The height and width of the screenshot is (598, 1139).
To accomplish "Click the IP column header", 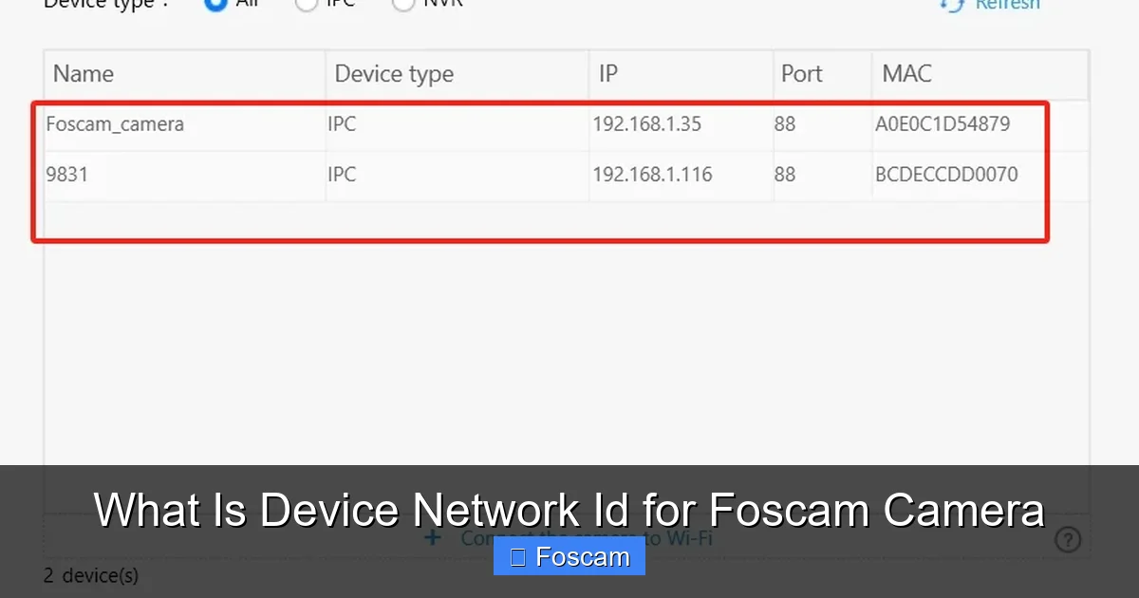I will [607, 74].
